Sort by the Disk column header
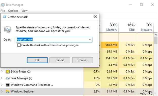This screenshot has width=158, height=96. pos(128,27)
